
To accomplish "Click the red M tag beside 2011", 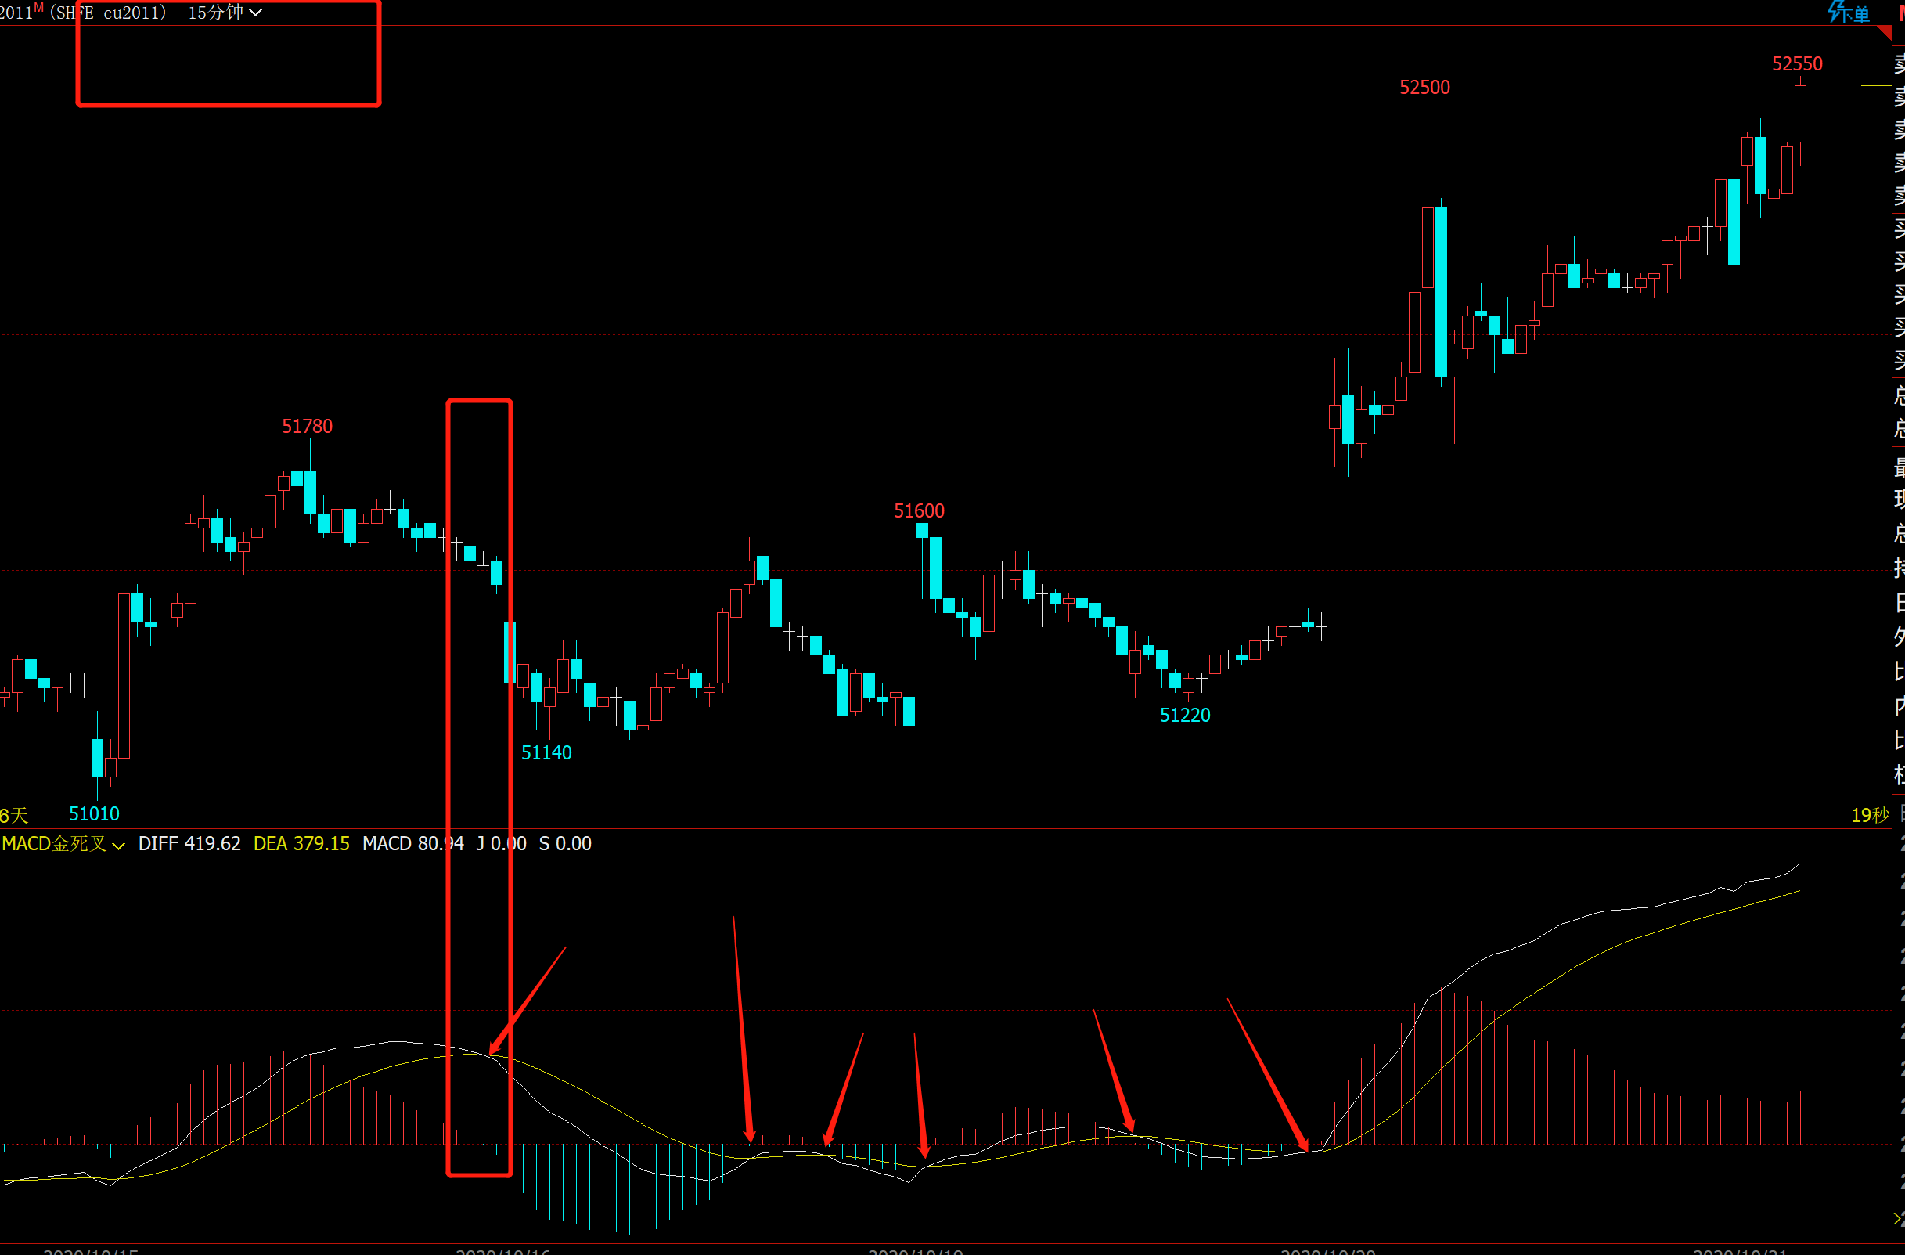I will click(38, 7).
